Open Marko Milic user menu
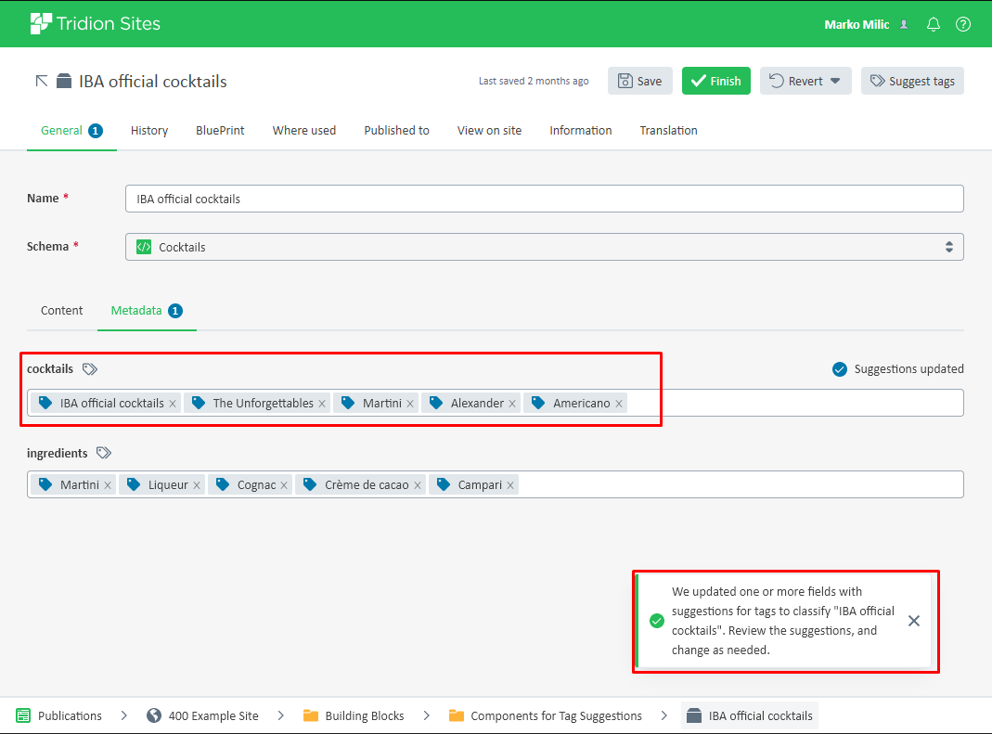The image size is (992, 734). tap(865, 24)
